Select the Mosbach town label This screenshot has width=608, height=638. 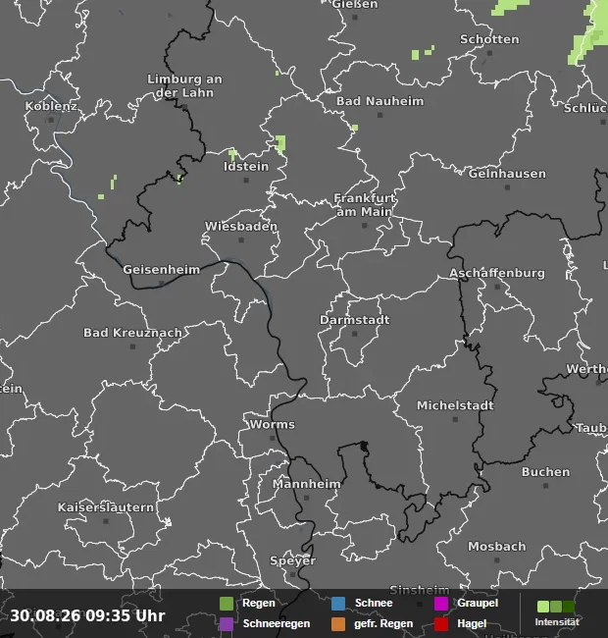(x=496, y=546)
